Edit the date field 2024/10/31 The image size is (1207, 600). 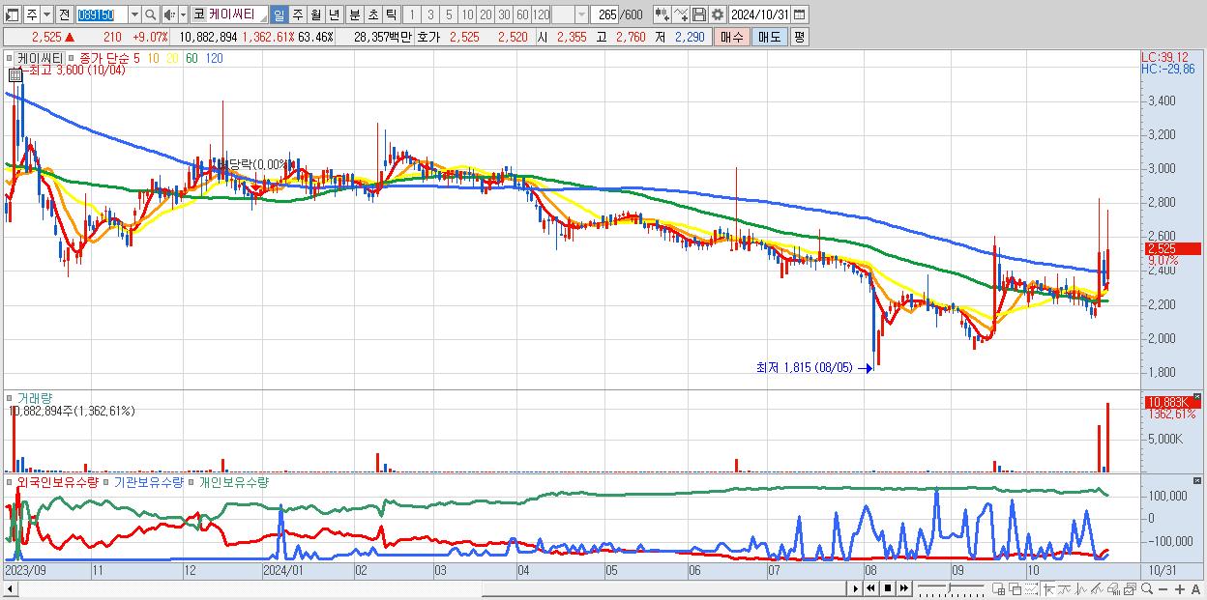(760, 14)
